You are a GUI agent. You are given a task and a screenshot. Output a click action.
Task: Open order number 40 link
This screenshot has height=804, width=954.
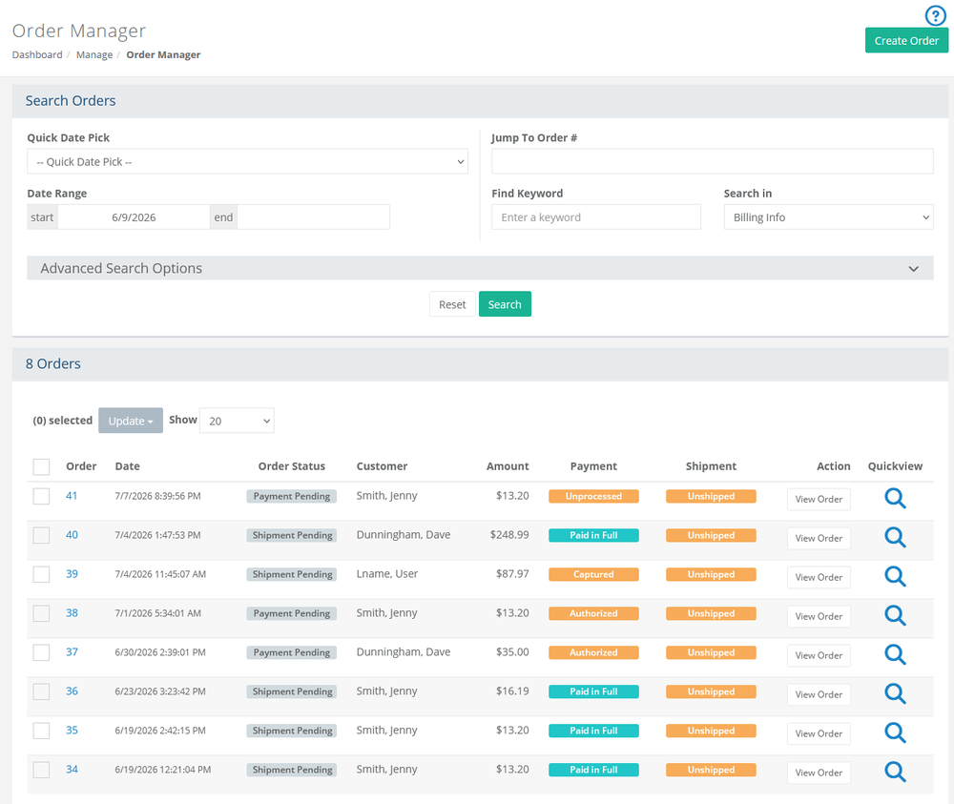coord(72,535)
